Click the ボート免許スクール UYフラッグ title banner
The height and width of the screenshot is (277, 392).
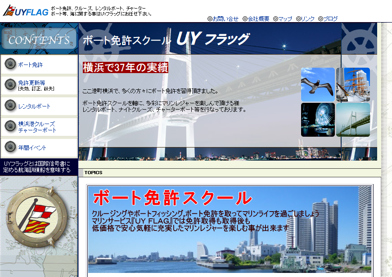point(166,39)
